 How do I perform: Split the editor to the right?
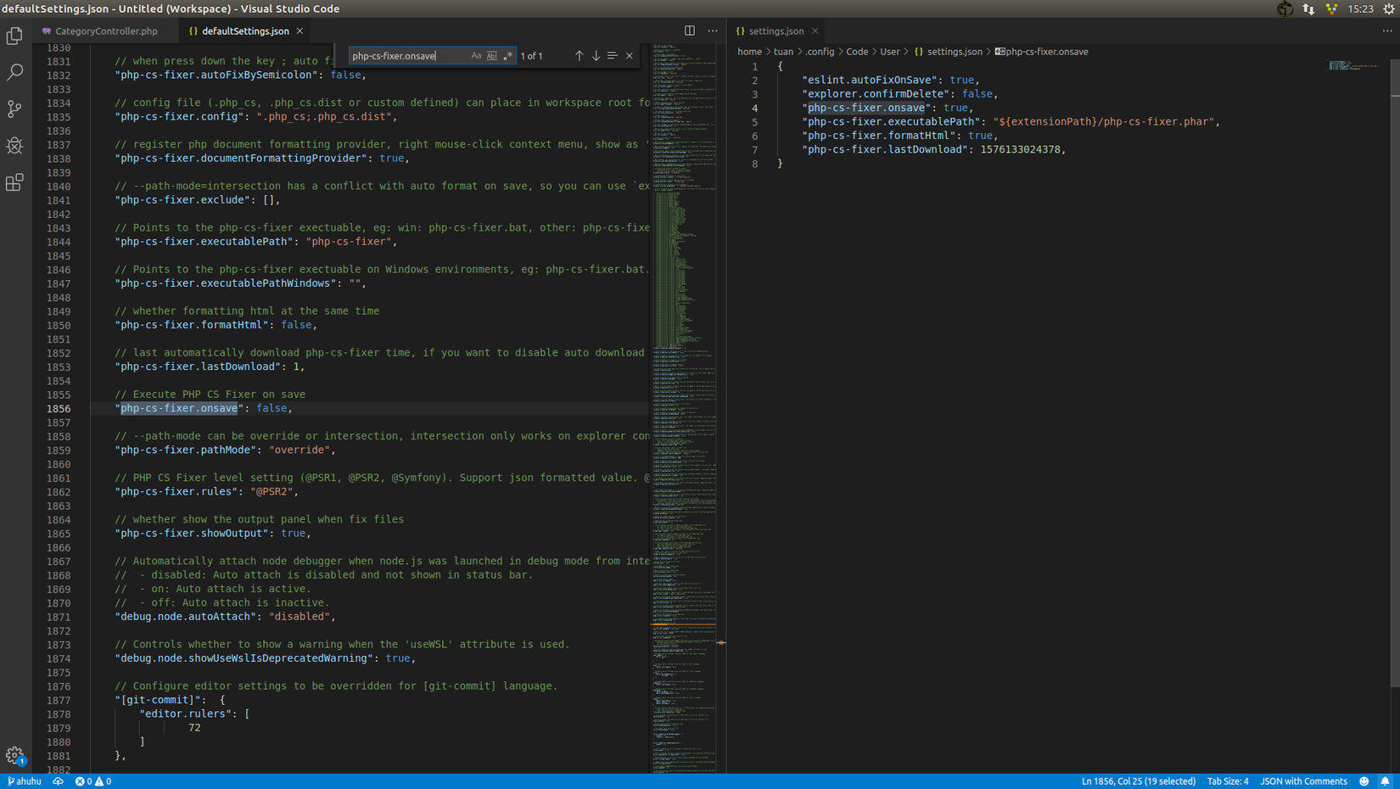690,31
